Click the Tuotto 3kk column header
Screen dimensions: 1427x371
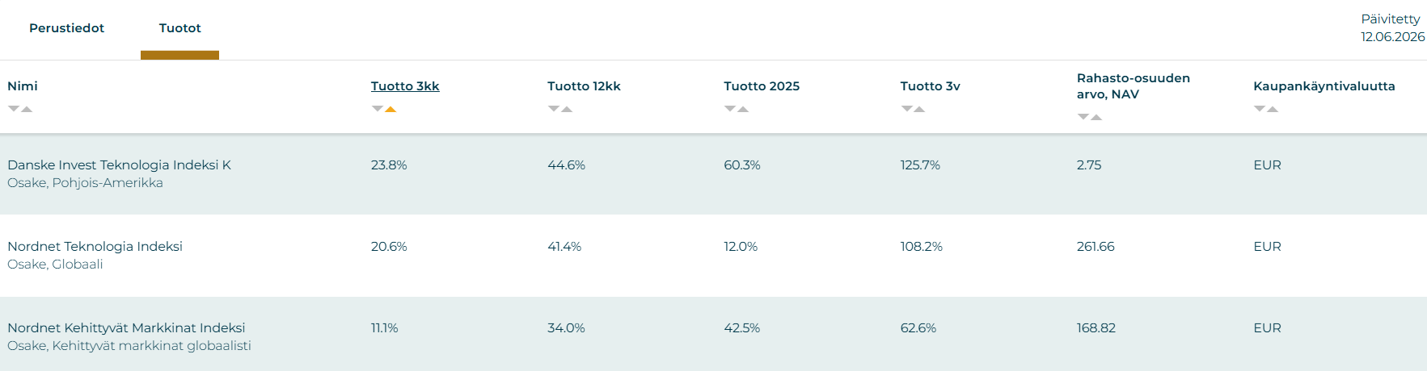(x=405, y=86)
